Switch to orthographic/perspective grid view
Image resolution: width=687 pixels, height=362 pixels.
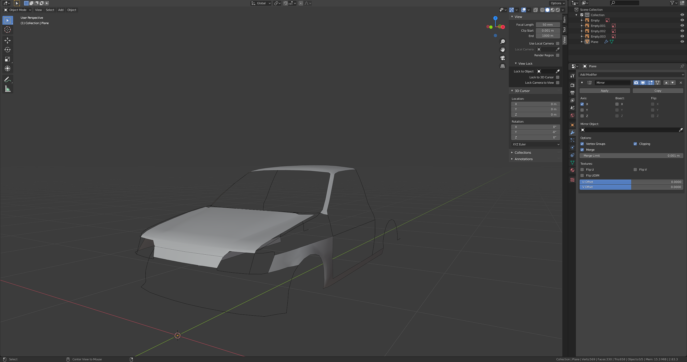(x=503, y=66)
